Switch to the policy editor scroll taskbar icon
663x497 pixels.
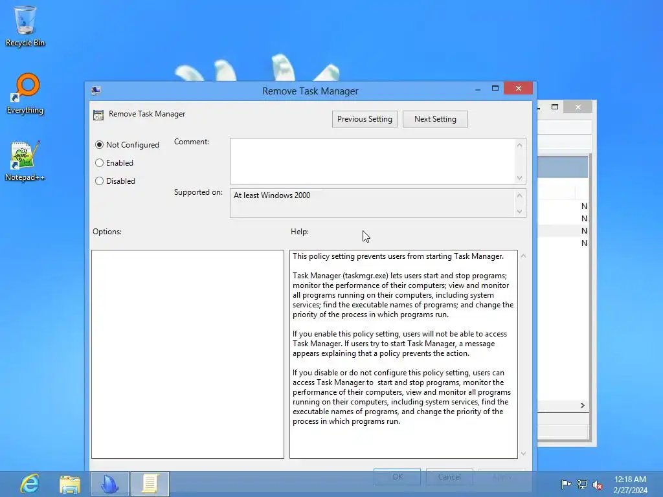point(150,484)
